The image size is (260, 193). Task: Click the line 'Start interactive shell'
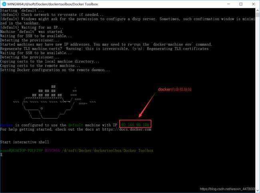[x=24, y=142]
